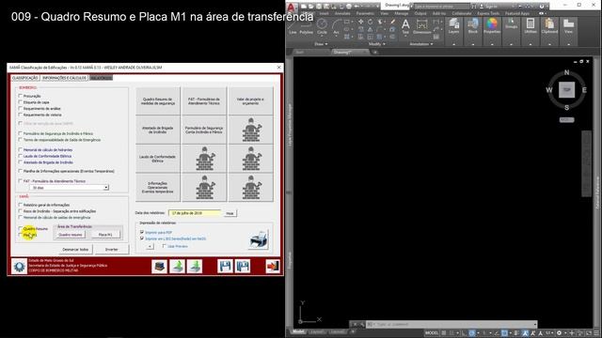Screen dimensions: 602x338
Task: Click the Desmarcar todos button
Action: (x=75, y=250)
